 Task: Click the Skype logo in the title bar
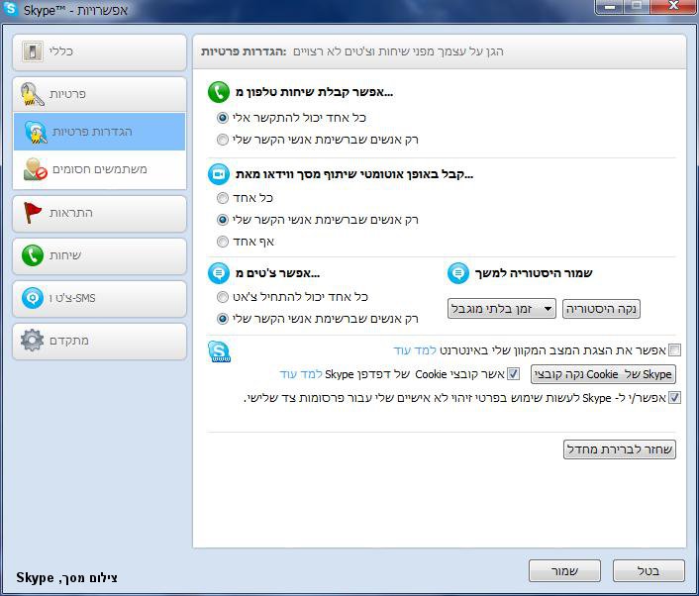click(x=10, y=9)
